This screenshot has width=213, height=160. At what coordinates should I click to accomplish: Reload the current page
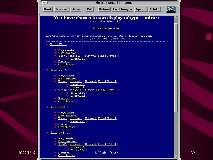[x=104, y=9]
